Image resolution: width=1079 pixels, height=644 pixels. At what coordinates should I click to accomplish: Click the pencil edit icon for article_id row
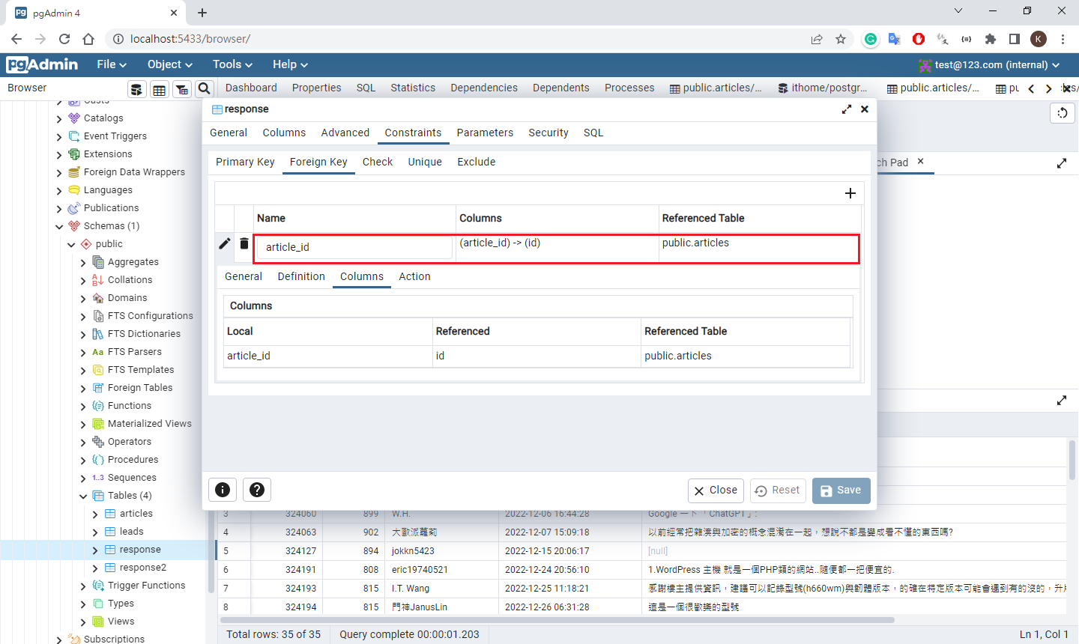tap(224, 243)
